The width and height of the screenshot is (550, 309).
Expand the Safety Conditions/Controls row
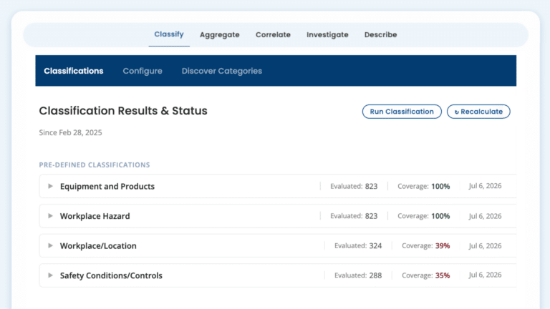tap(51, 275)
